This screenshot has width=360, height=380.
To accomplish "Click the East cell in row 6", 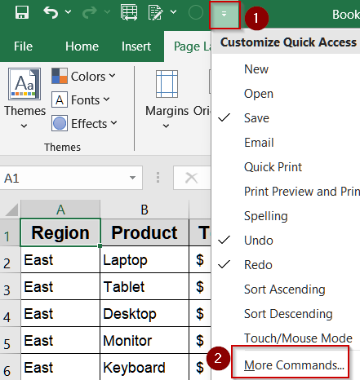I will (60, 367).
